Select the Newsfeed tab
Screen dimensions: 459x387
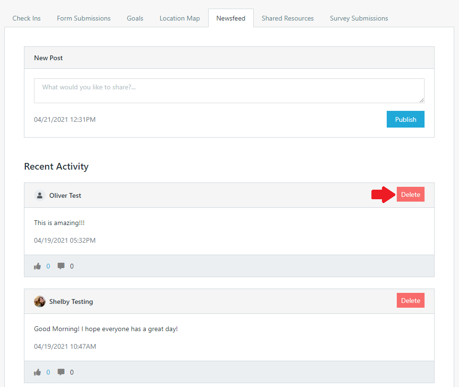pyautogui.click(x=231, y=18)
